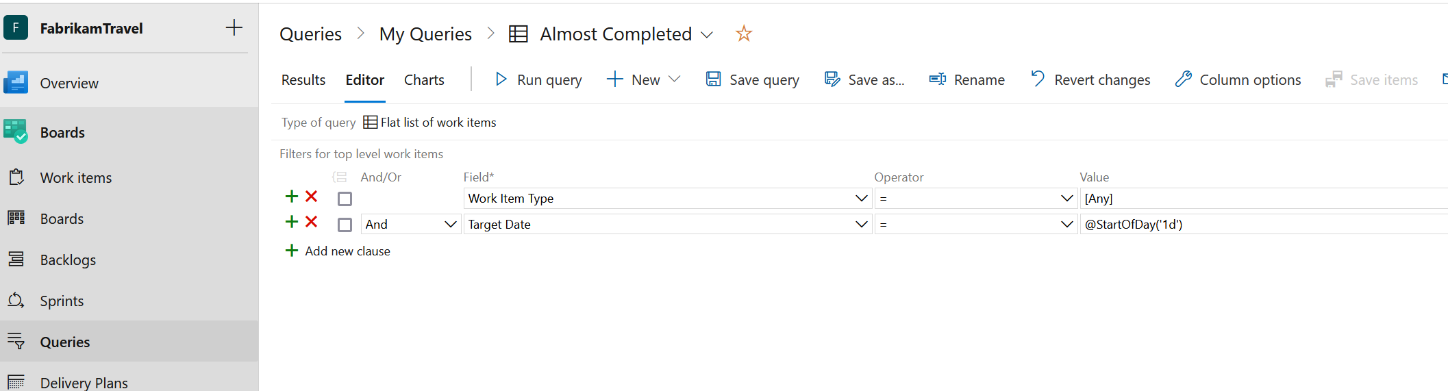Click the Run query play icon
The image size is (1448, 391).
click(x=501, y=79)
